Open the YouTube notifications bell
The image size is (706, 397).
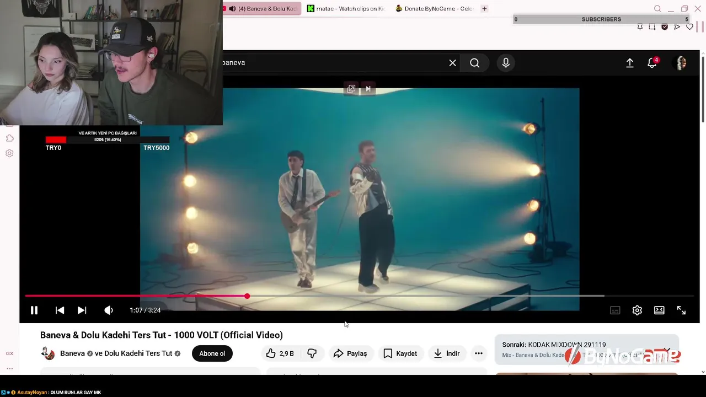click(x=652, y=63)
